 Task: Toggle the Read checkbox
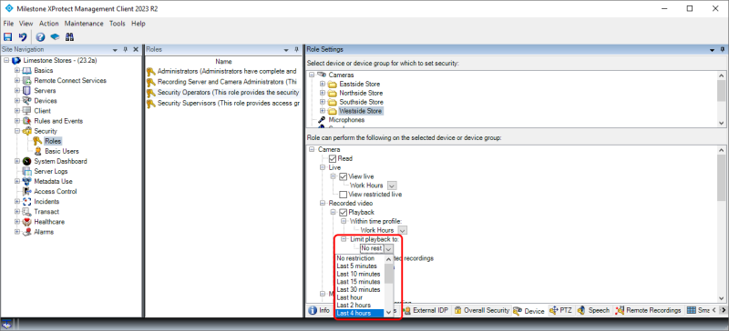click(x=333, y=159)
